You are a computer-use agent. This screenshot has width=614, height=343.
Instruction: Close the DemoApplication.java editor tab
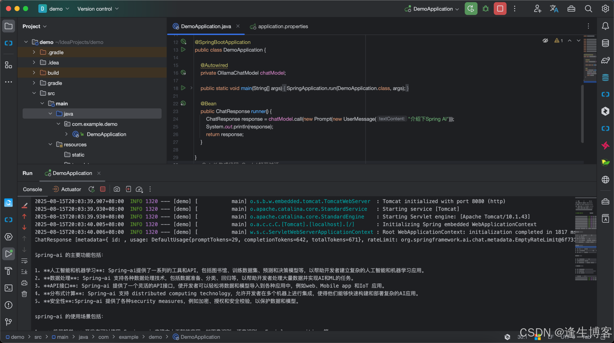click(238, 26)
